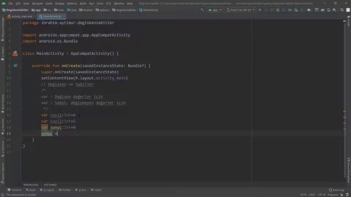Click the Android Studio logo icon
This screenshot has width=351, height=197.
click(x=4, y=3)
